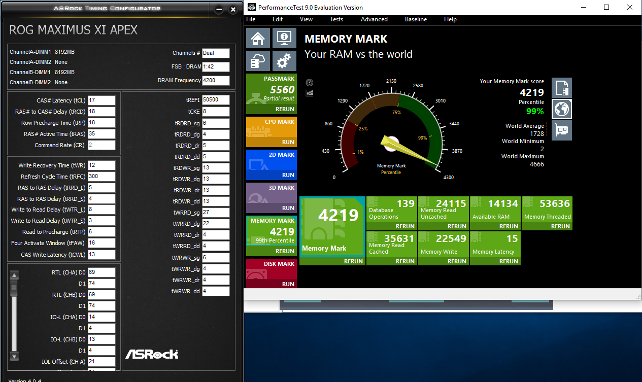Rerun the Memory Latency test
642x382 pixels.
coord(509,261)
